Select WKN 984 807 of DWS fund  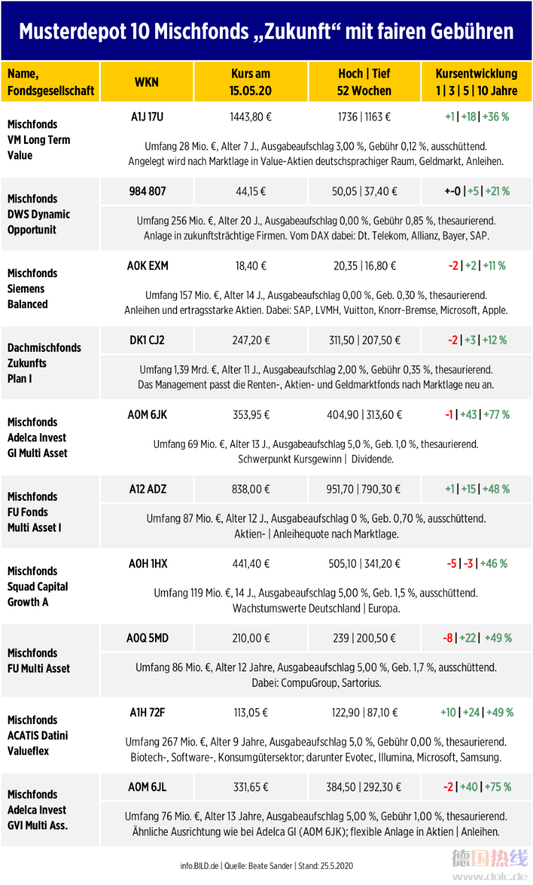click(147, 191)
